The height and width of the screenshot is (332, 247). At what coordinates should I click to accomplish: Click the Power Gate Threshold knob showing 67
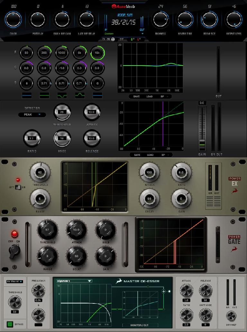[48, 230]
